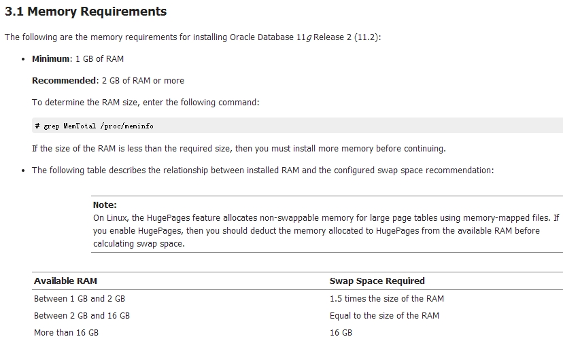Click the bold "Note:" heading
Screen dimensions: 563x341
coord(105,204)
